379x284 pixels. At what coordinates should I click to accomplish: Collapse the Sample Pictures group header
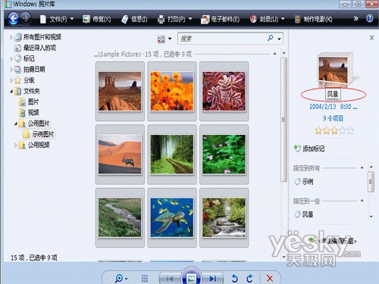(274, 54)
